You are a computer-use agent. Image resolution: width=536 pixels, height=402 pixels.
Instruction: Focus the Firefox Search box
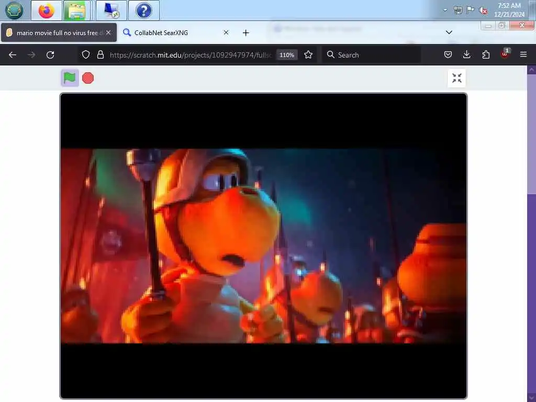371,54
